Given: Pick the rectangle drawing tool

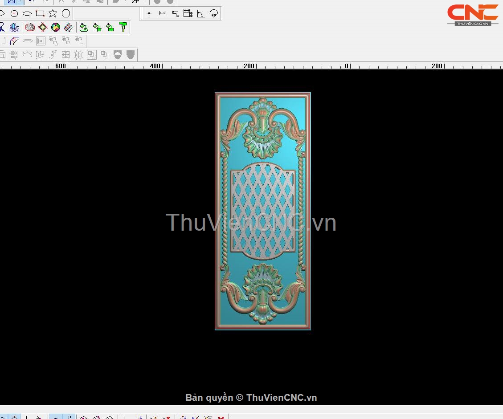Looking at the screenshot, I should click(40, 13).
